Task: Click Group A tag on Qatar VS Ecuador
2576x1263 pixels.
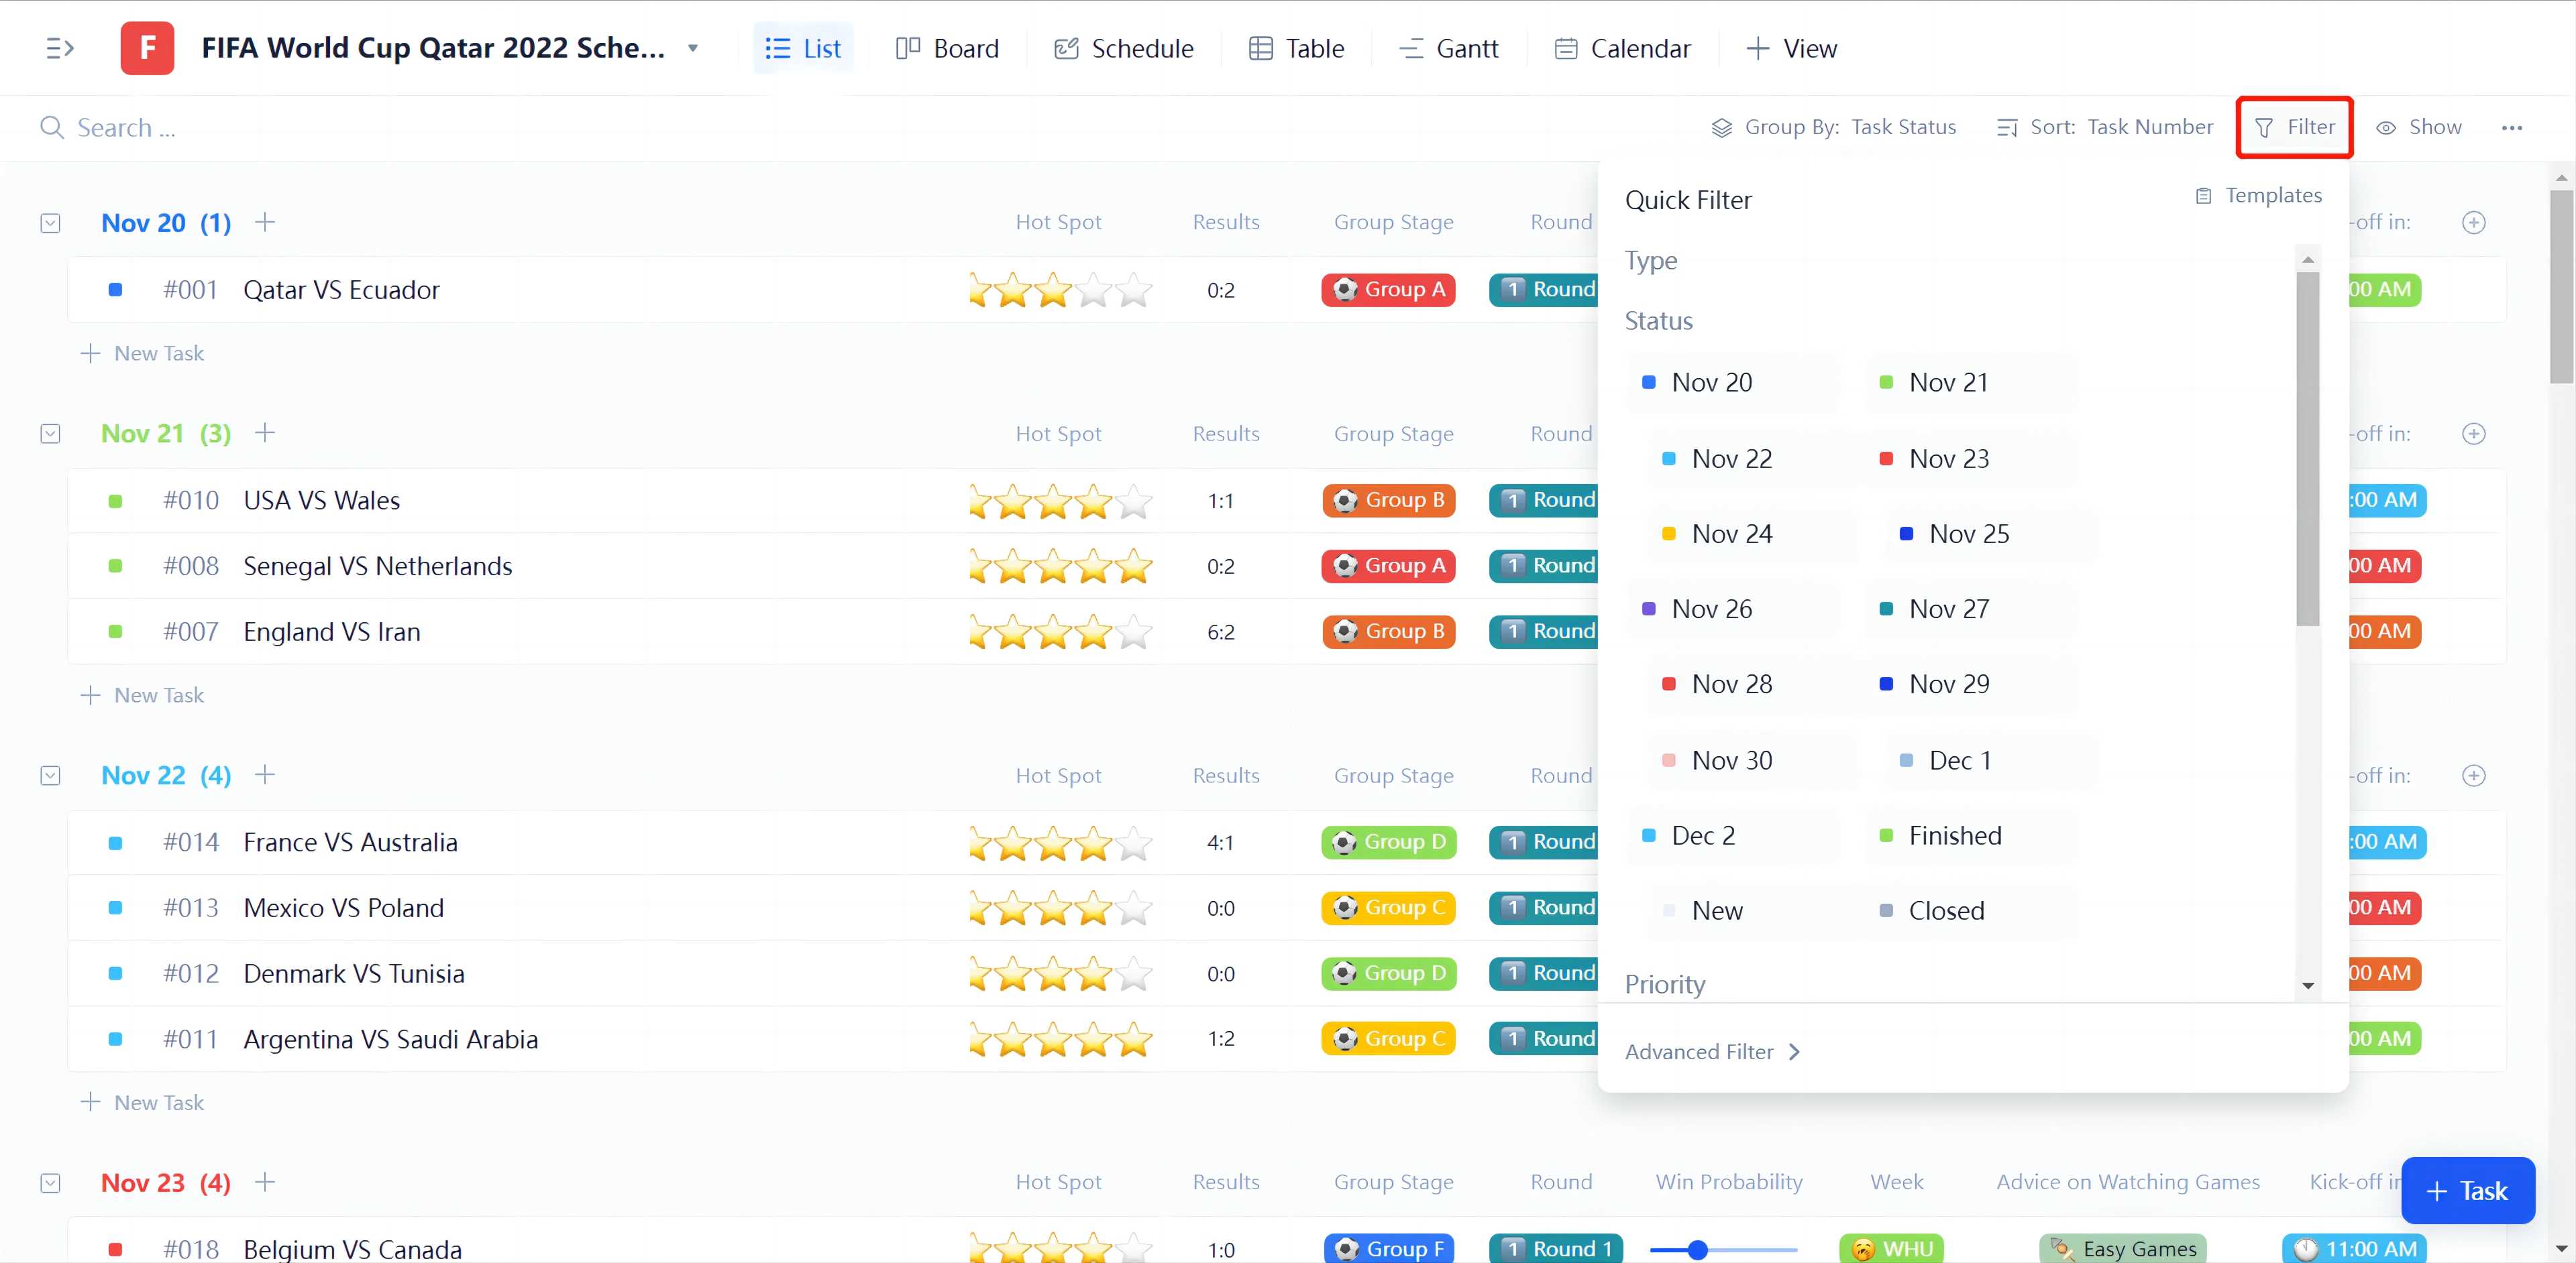Action: click(1388, 290)
